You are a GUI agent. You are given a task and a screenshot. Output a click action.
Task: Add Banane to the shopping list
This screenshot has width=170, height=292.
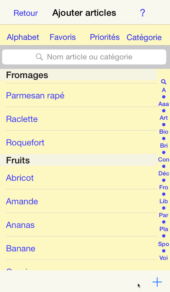pos(21,248)
